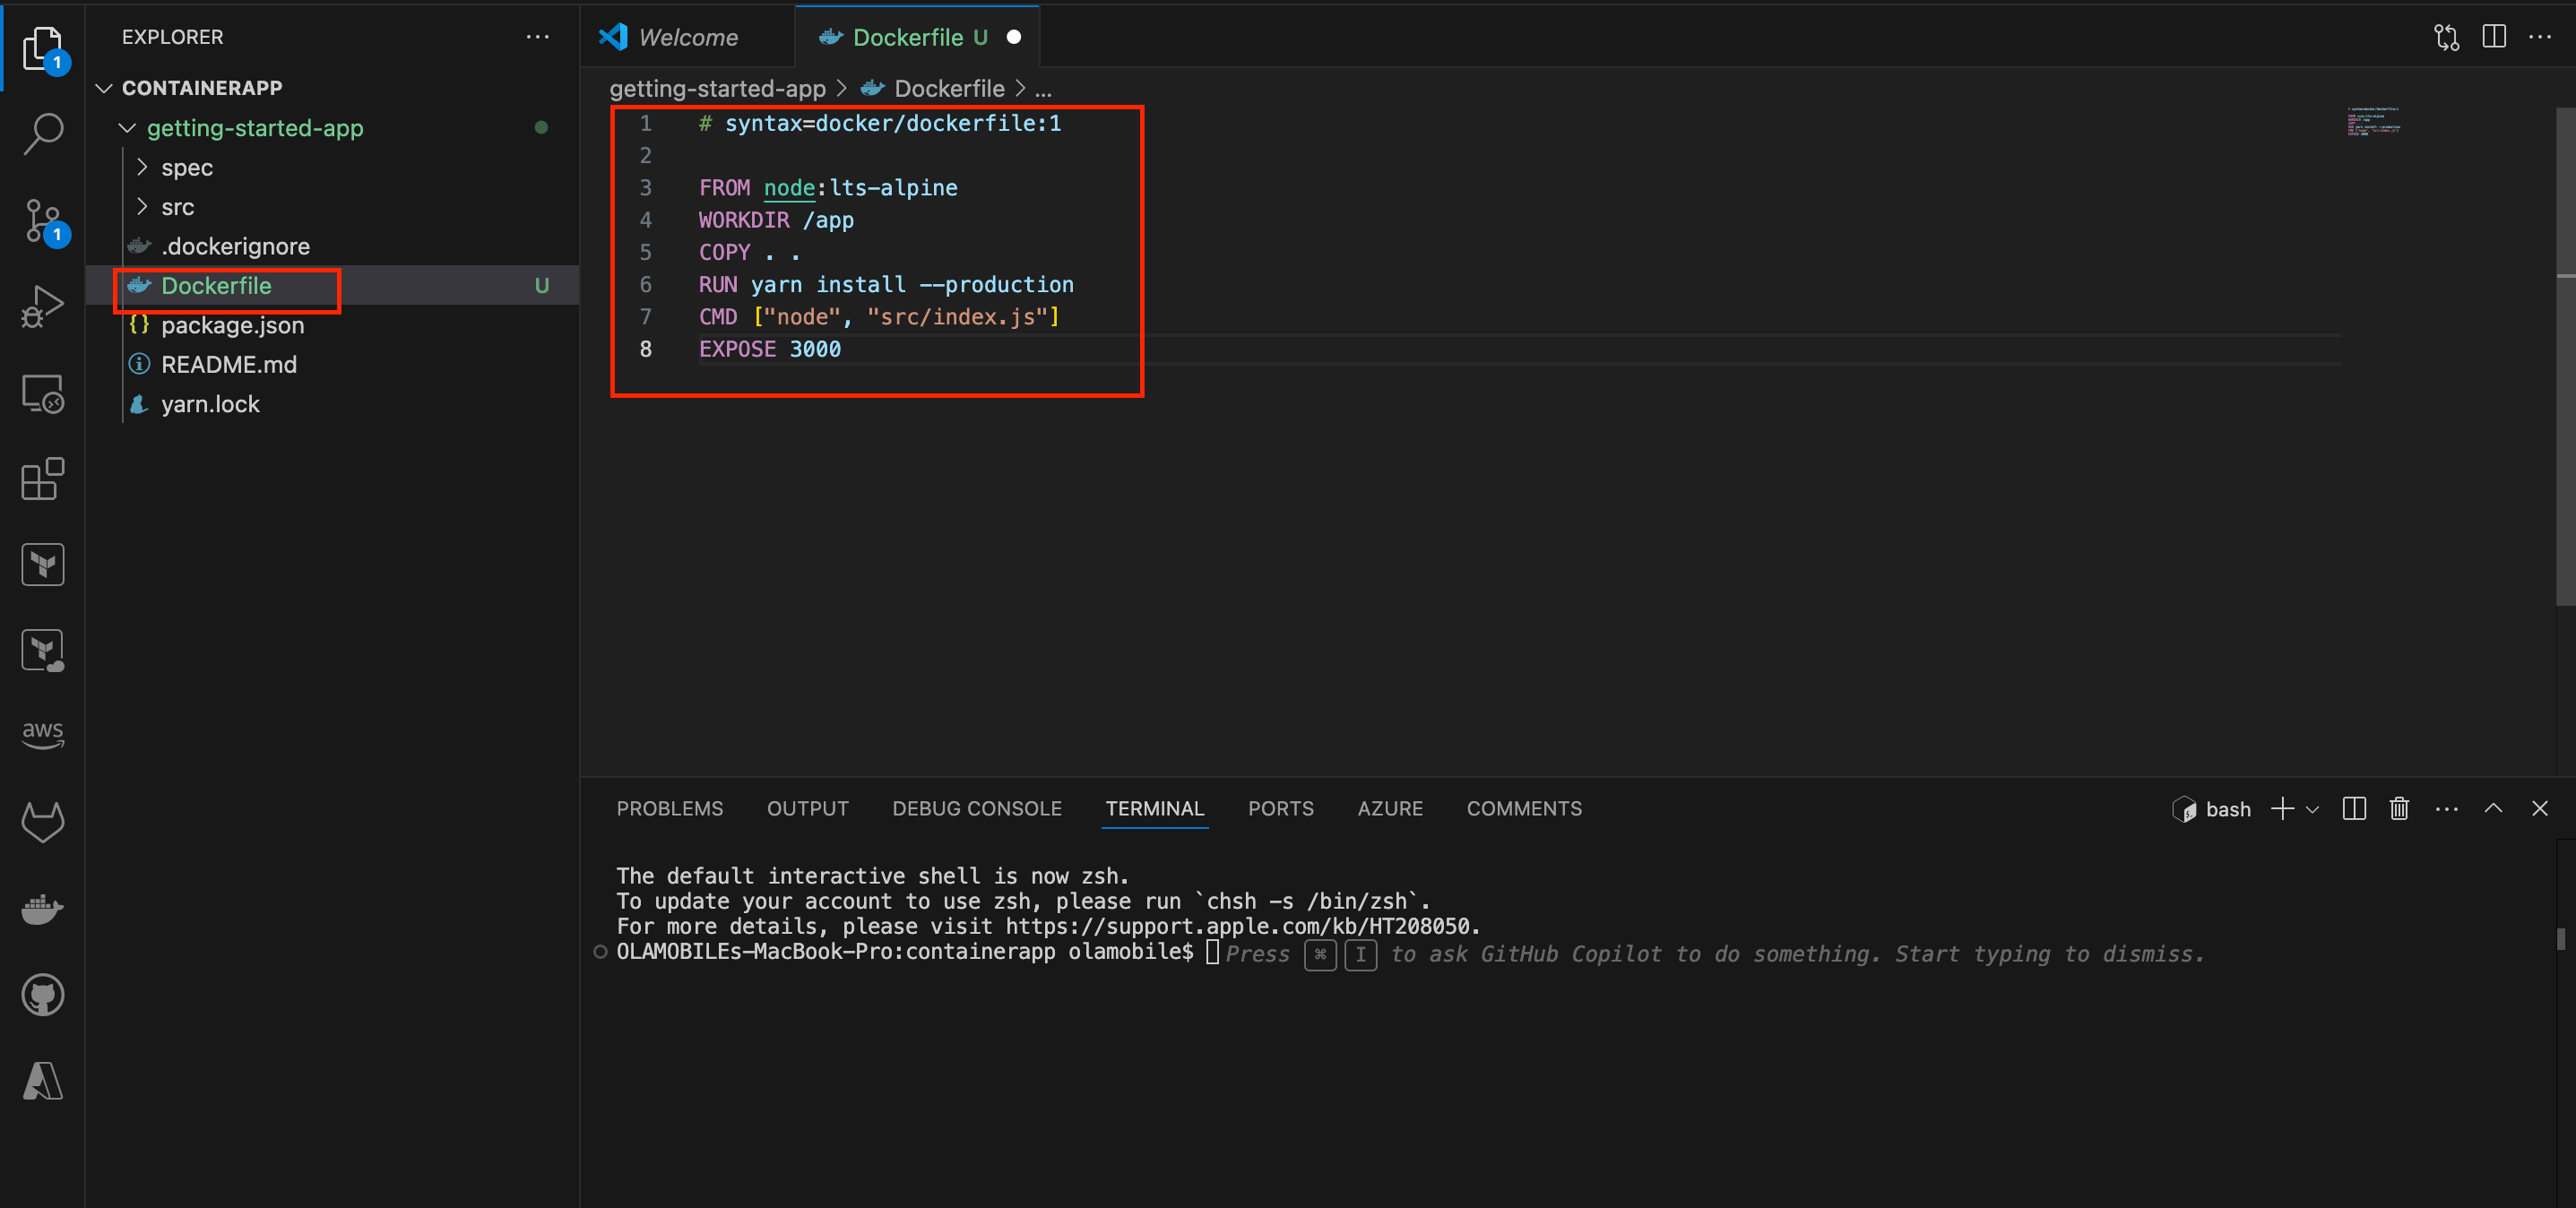Open terminal panel more actions ellipsis
The image size is (2576, 1208).
coord(2447,808)
